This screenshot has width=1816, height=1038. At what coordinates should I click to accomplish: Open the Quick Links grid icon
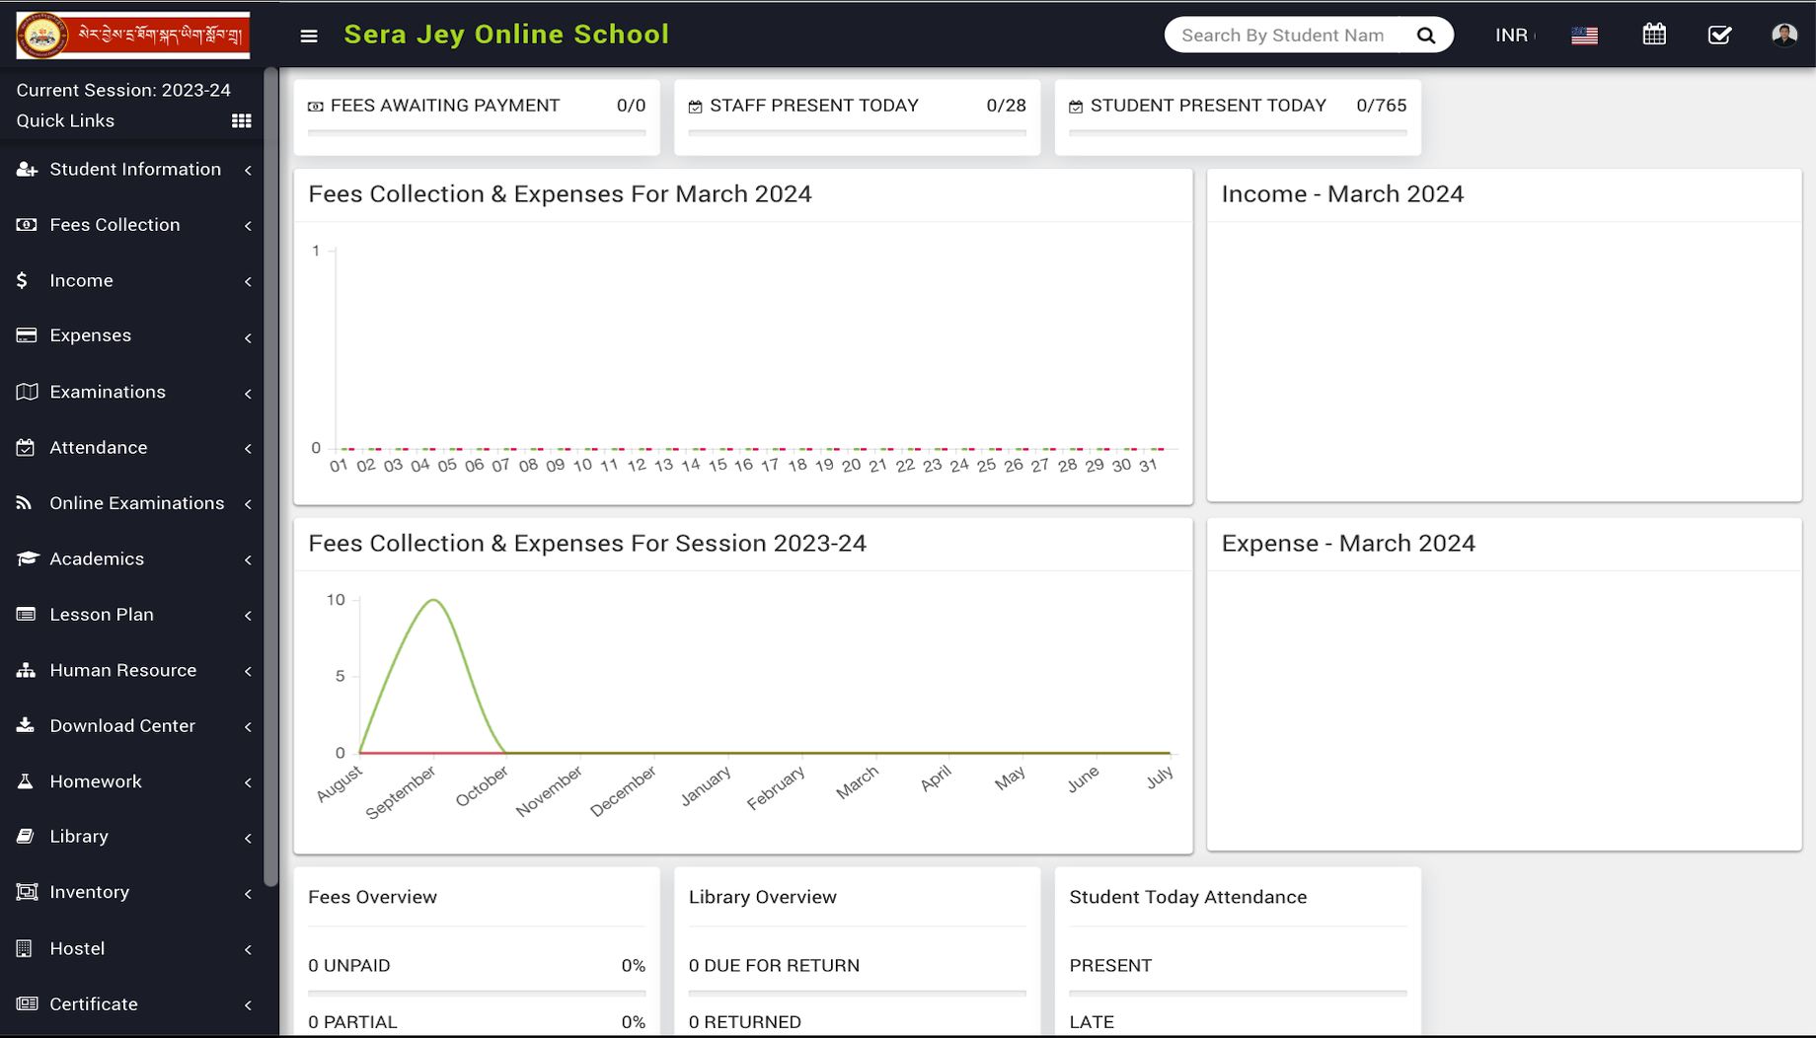(241, 120)
